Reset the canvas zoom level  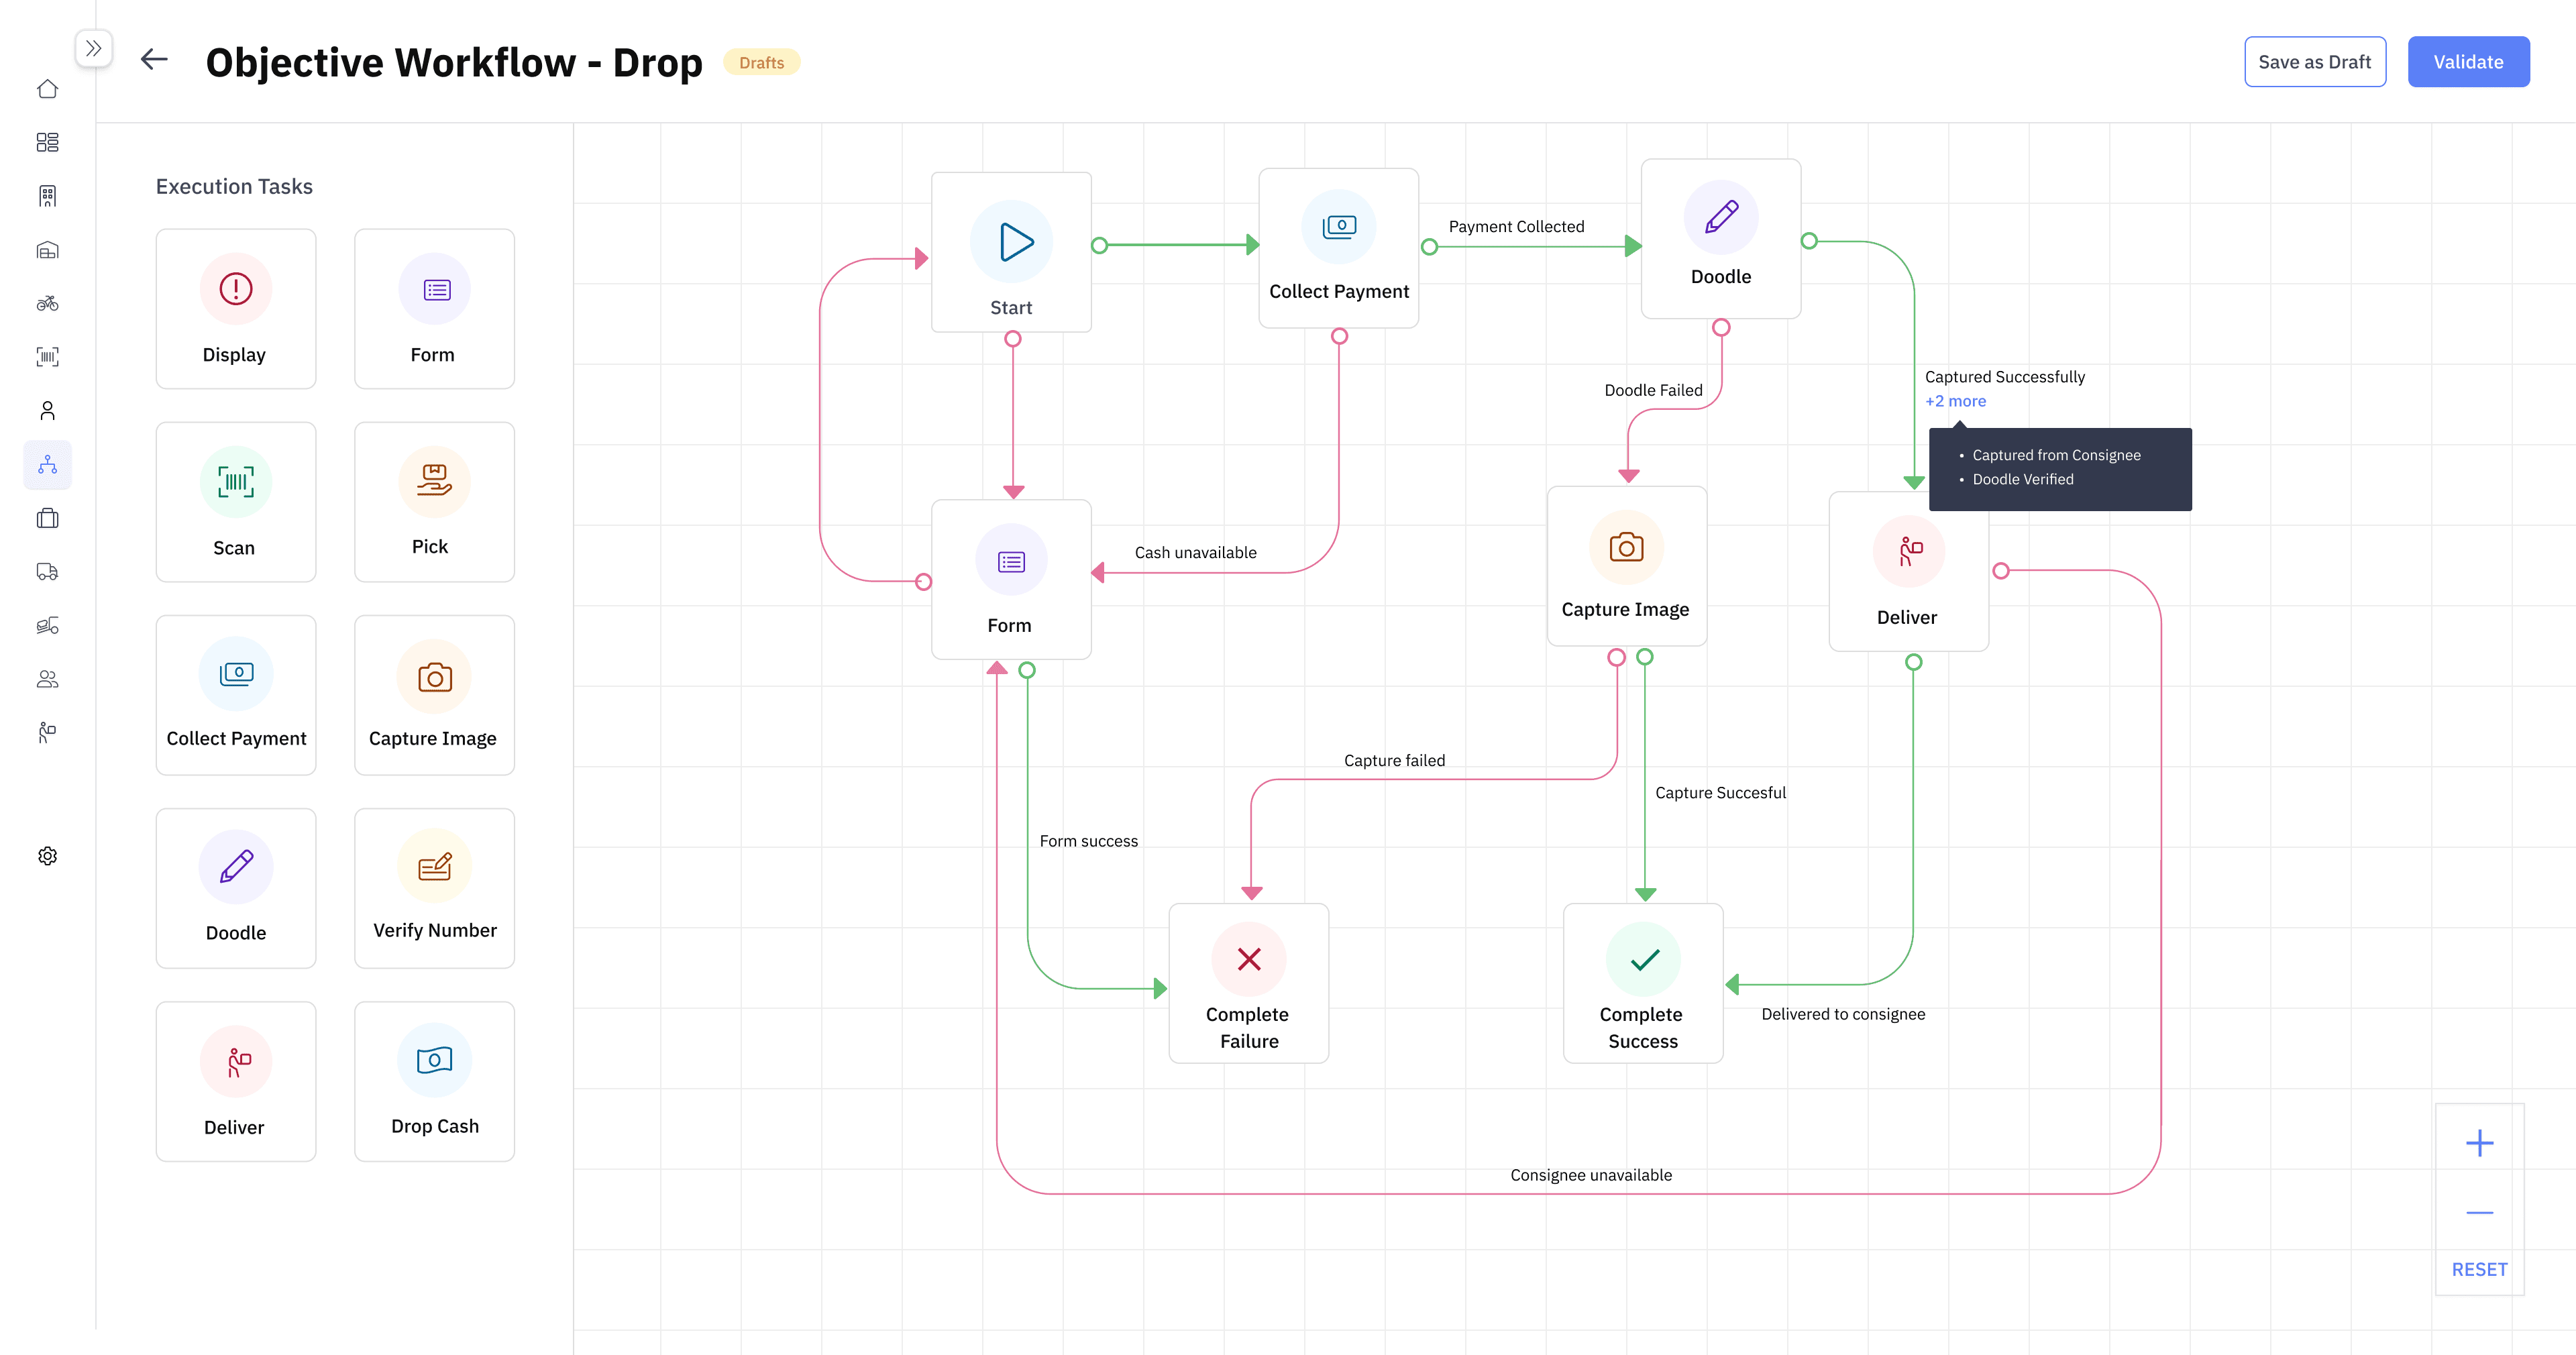(2479, 1269)
